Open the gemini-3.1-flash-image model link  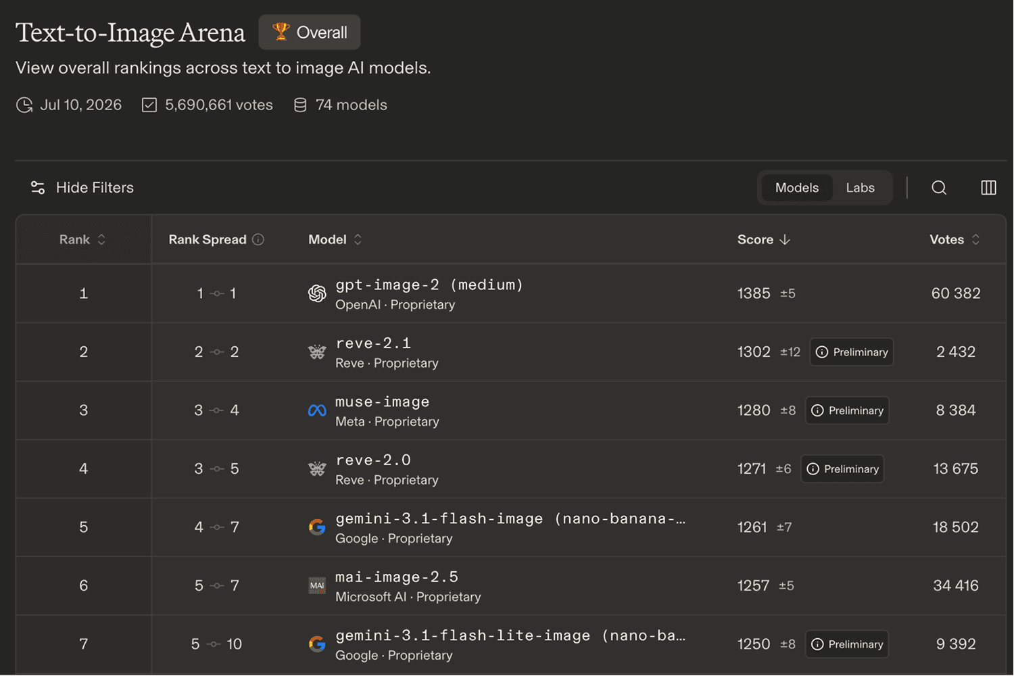(x=510, y=518)
